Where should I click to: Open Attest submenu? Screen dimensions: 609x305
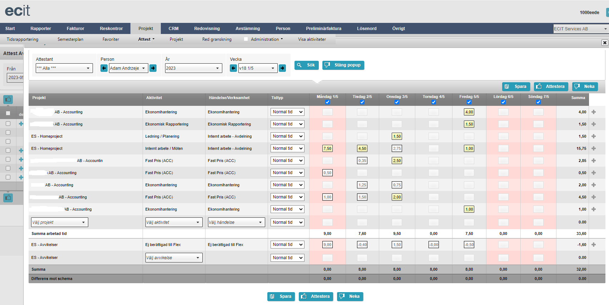click(147, 39)
